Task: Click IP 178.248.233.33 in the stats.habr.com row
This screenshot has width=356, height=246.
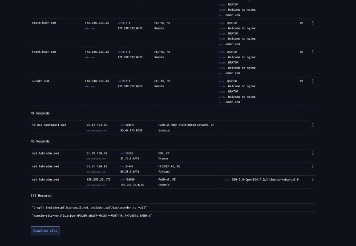Action: pos(97,23)
